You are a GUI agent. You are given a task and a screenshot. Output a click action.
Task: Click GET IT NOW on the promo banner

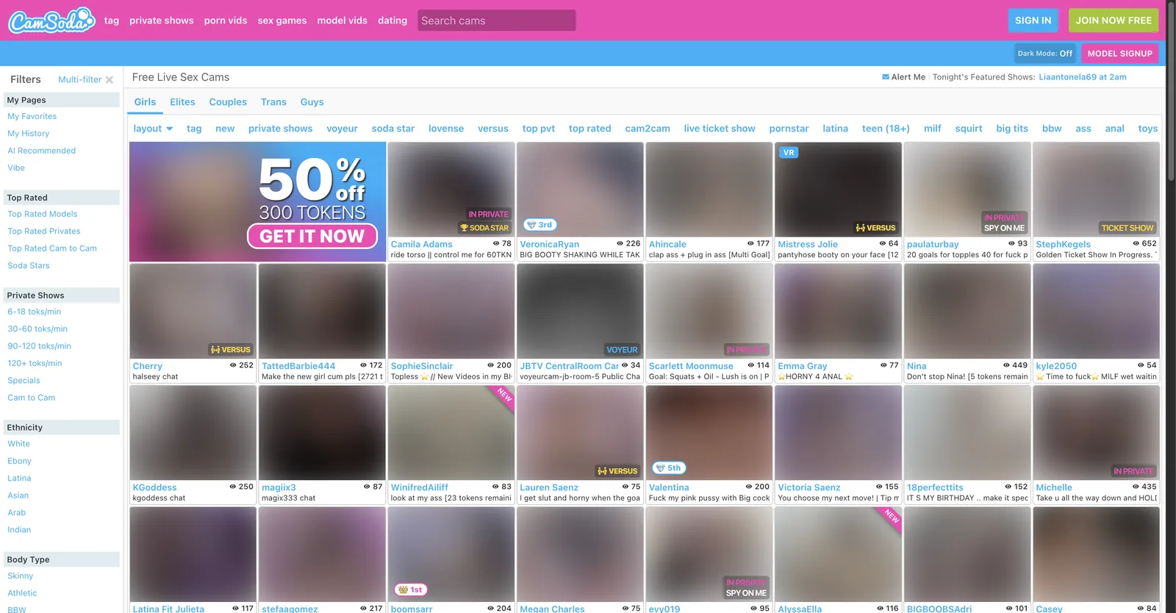(312, 236)
